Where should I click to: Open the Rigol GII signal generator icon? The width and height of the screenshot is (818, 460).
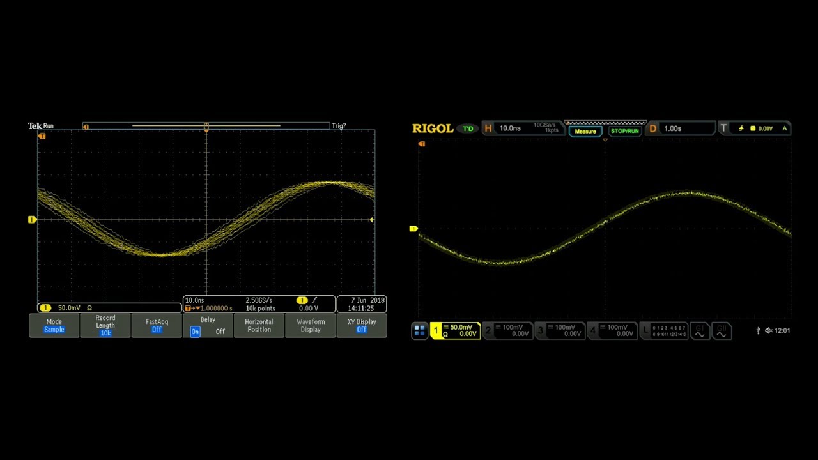pos(722,331)
